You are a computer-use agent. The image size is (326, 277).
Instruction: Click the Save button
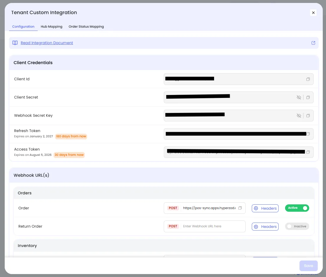(x=309, y=266)
